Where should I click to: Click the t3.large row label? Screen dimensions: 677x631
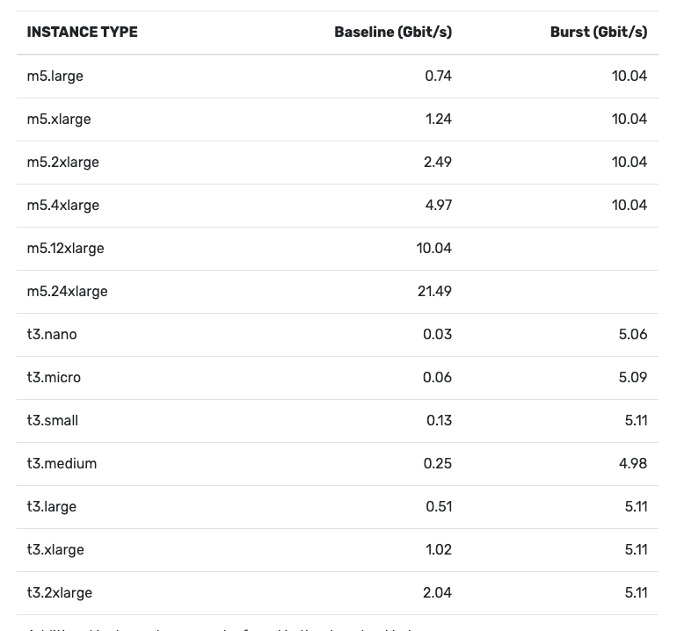52,507
